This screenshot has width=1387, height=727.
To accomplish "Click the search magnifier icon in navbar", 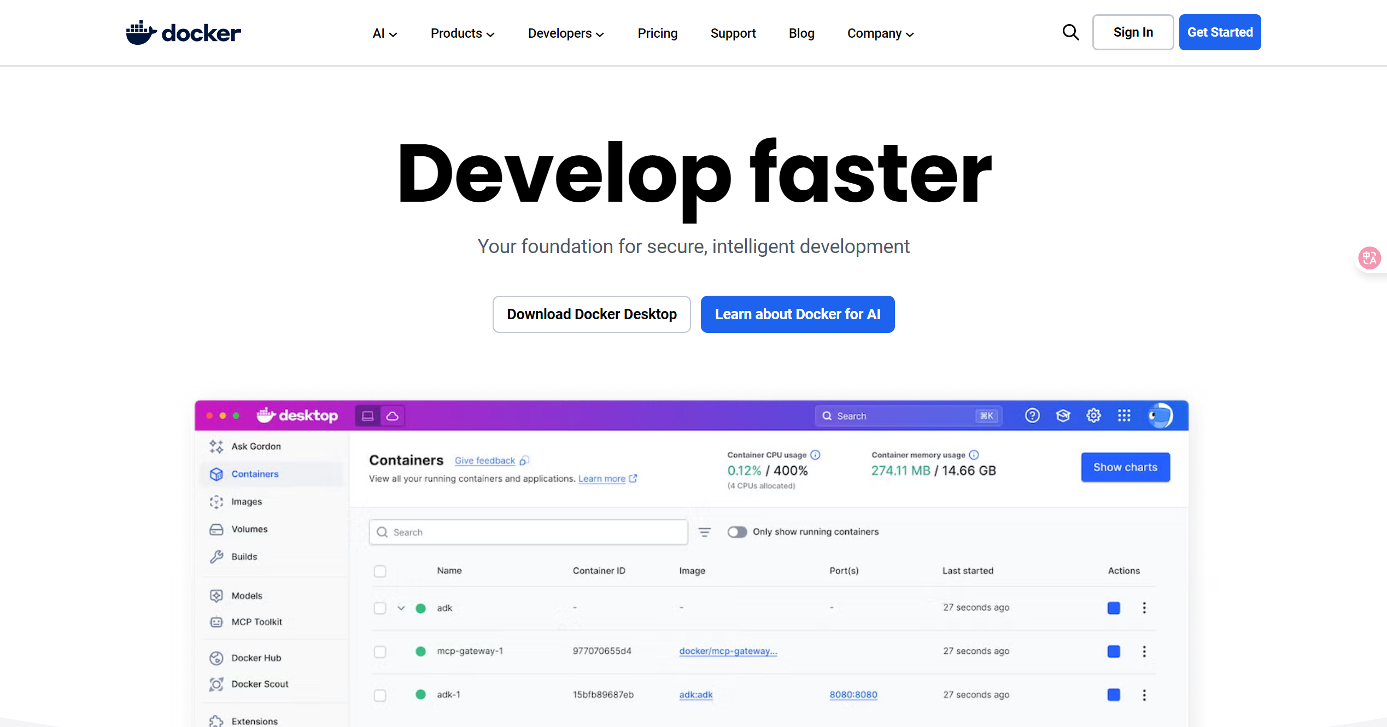I will pos(1070,33).
